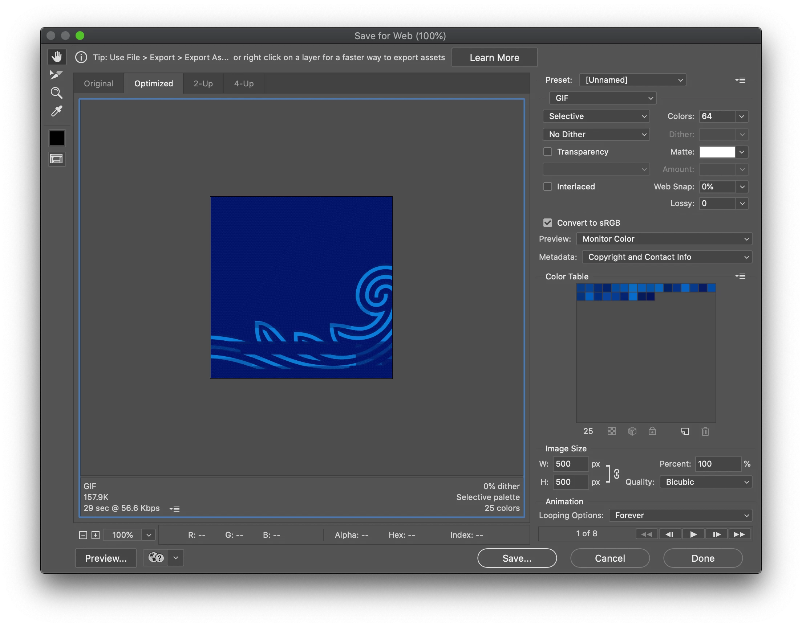
Task: Select the Hand tool
Action: [x=57, y=57]
